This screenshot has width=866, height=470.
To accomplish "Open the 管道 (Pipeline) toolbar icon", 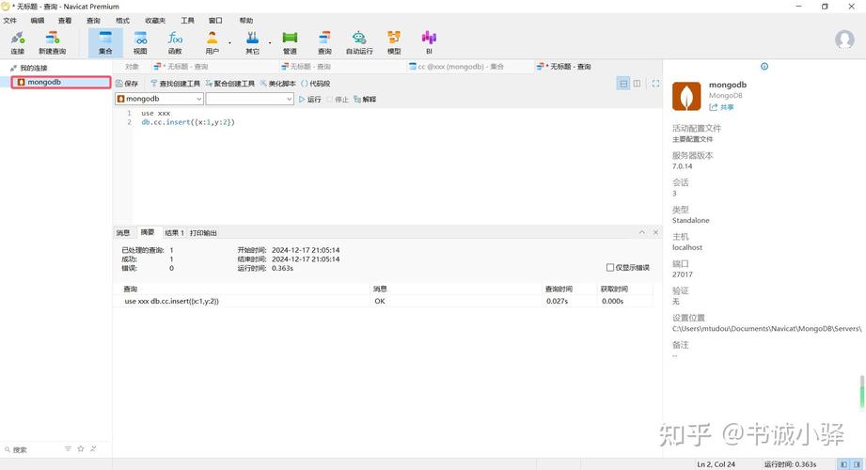I will tap(290, 42).
